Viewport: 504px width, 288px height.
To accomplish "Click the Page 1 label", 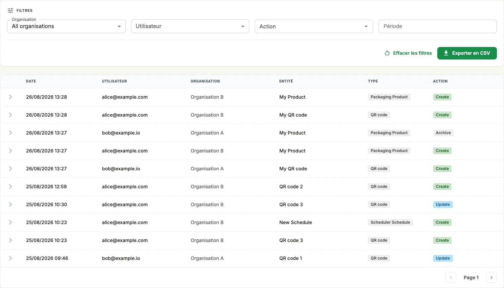I will 471,278.
